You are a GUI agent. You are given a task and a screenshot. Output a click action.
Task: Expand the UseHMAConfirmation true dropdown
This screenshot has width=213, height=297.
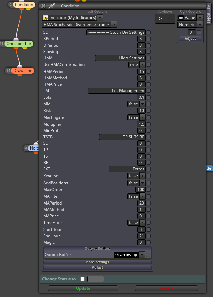tap(142, 65)
